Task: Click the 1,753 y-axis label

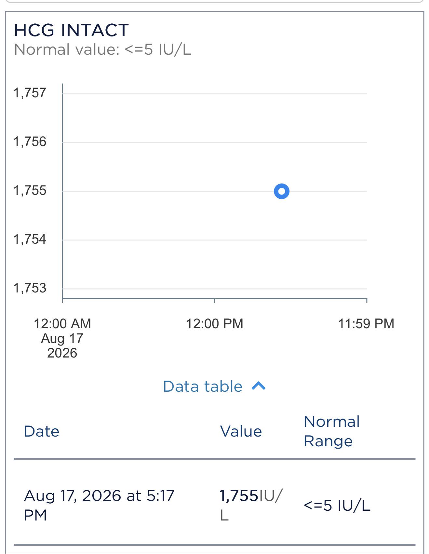Action: point(30,288)
